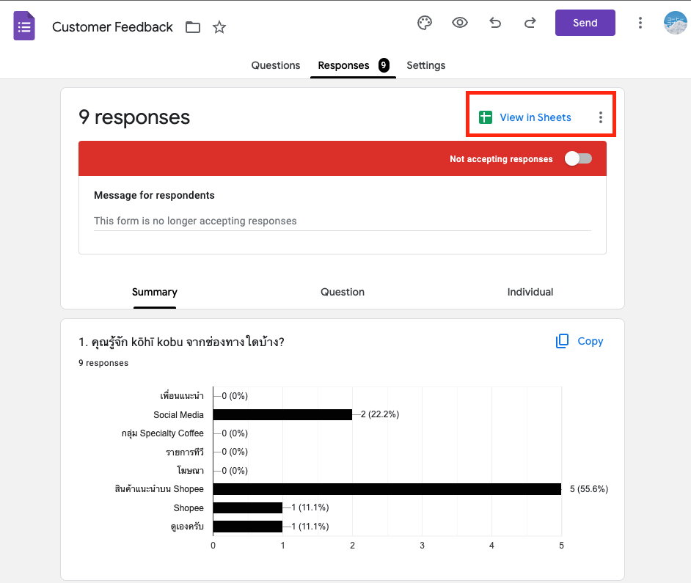Click 'Message for respondents' heading

(154, 195)
